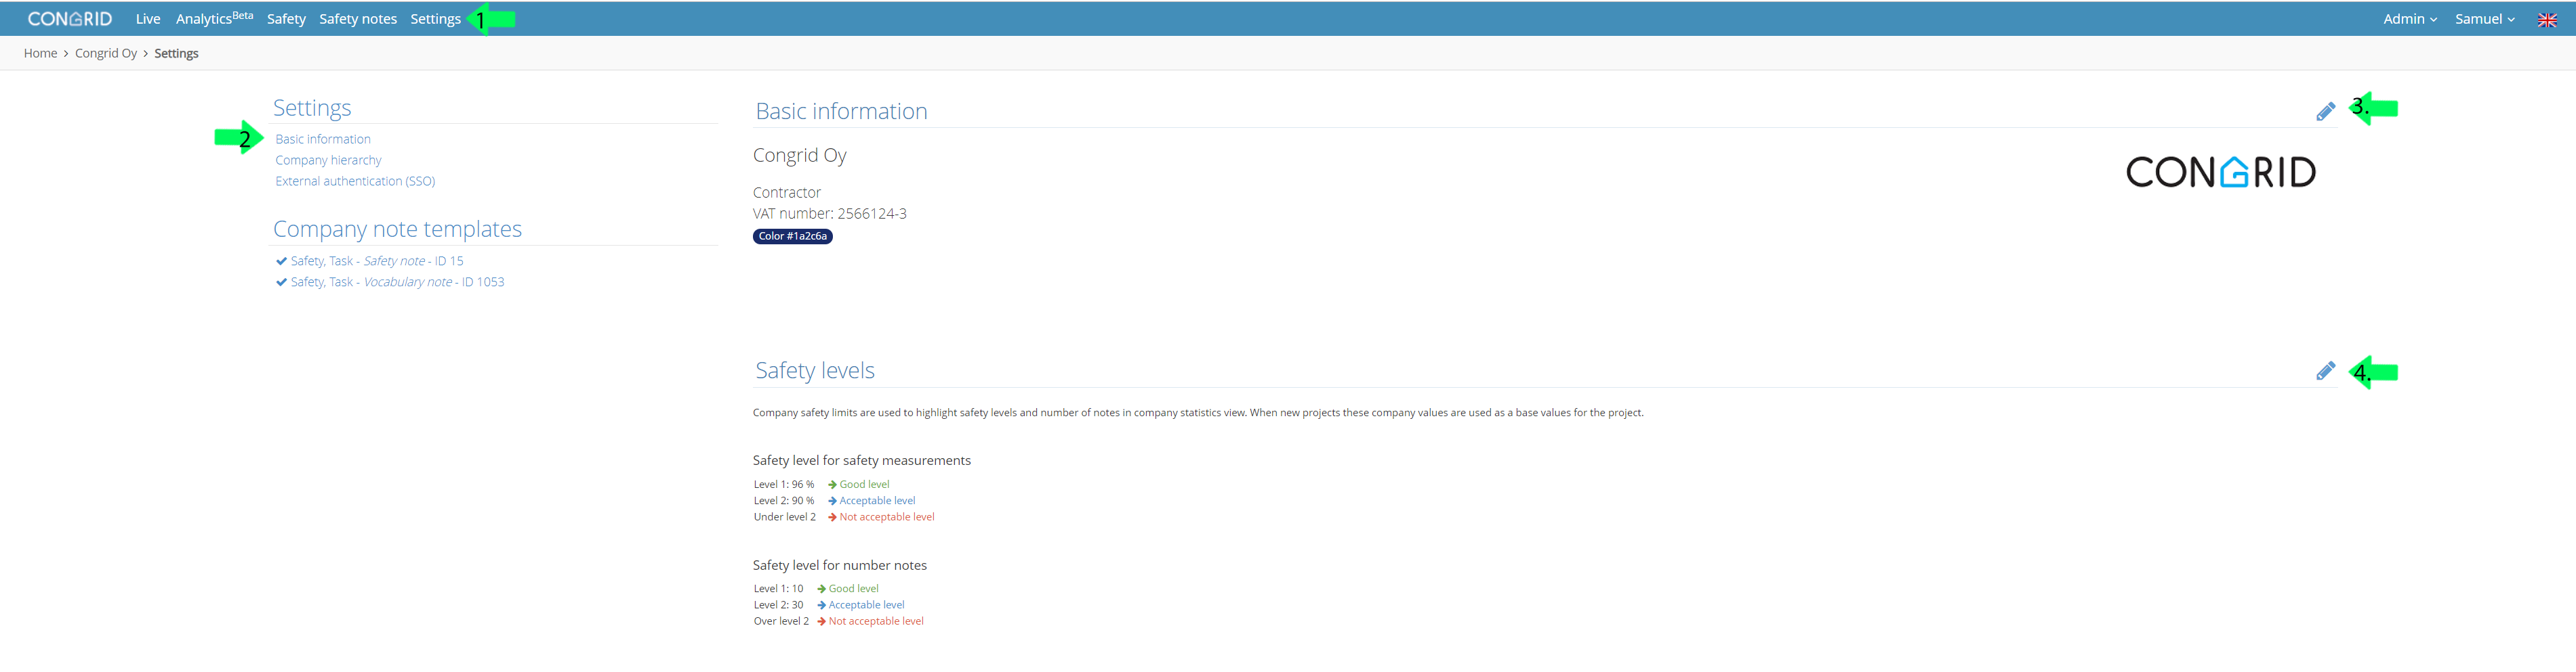Click Under level 2 text
Screen dimensions: 2576x672
click(x=785, y=517)
